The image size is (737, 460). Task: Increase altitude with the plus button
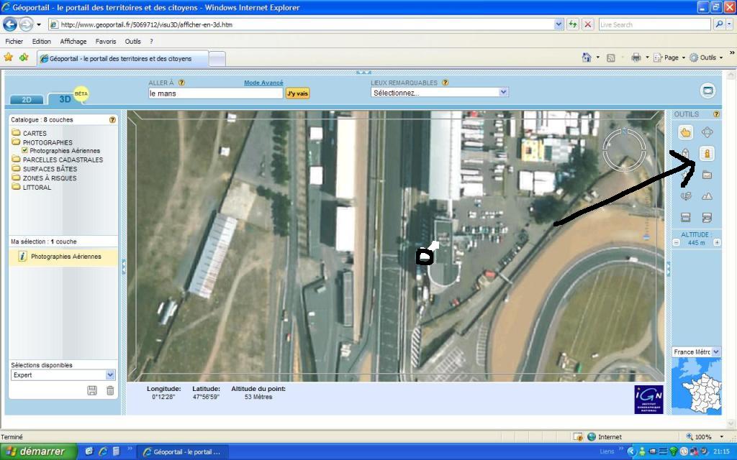click(717, 243)
